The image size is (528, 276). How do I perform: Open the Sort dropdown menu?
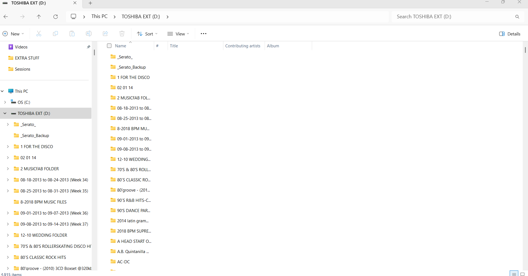point(147,34)
